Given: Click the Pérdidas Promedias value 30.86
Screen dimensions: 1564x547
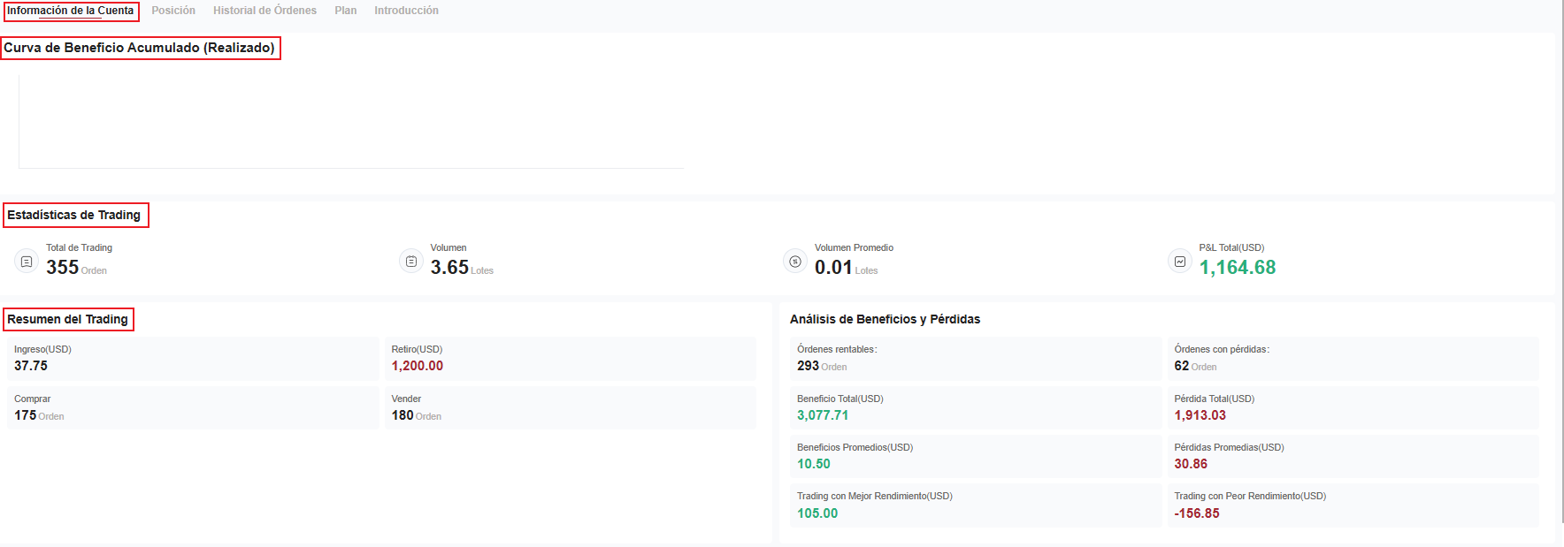Looking at the screenshot, I should tap(1191, 464).
